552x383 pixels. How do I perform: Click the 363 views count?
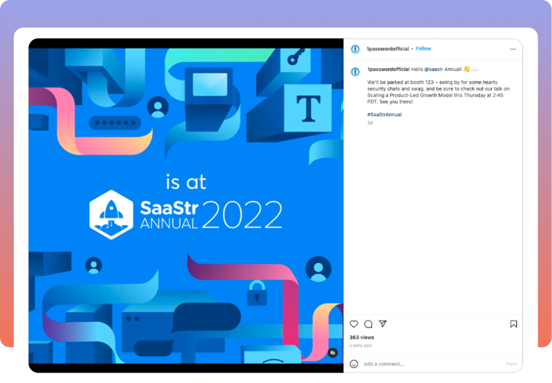362,337
